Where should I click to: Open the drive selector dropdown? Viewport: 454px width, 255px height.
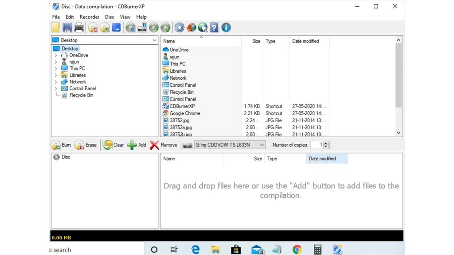tap(262, 144)
